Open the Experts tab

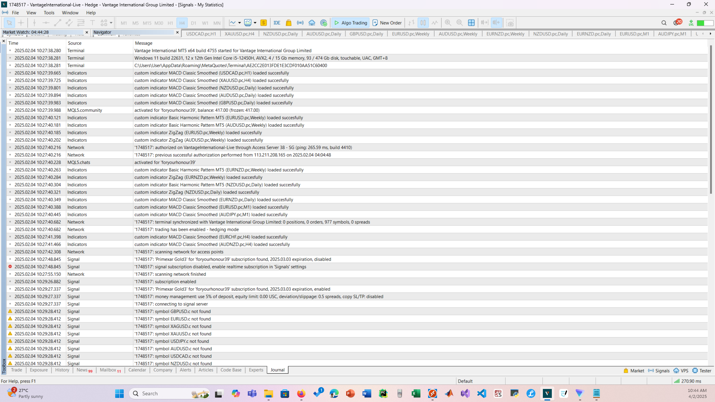click(256, 370)
